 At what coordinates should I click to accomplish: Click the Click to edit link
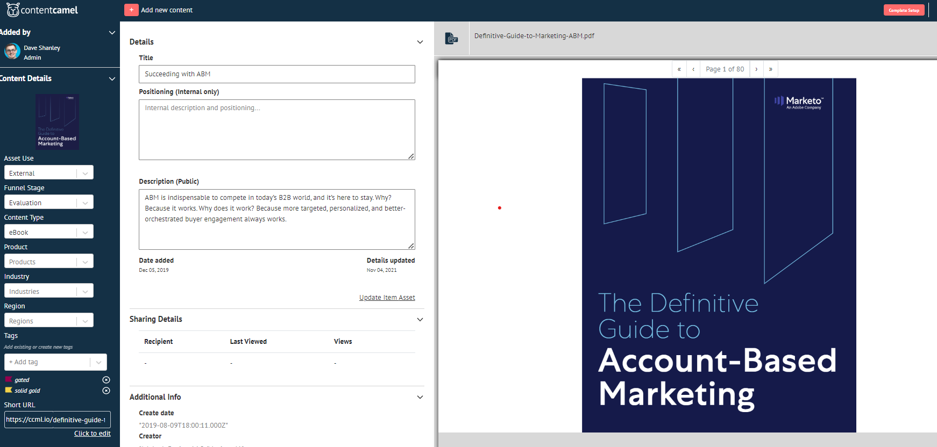pyautogui.click(x=93, y=434)
